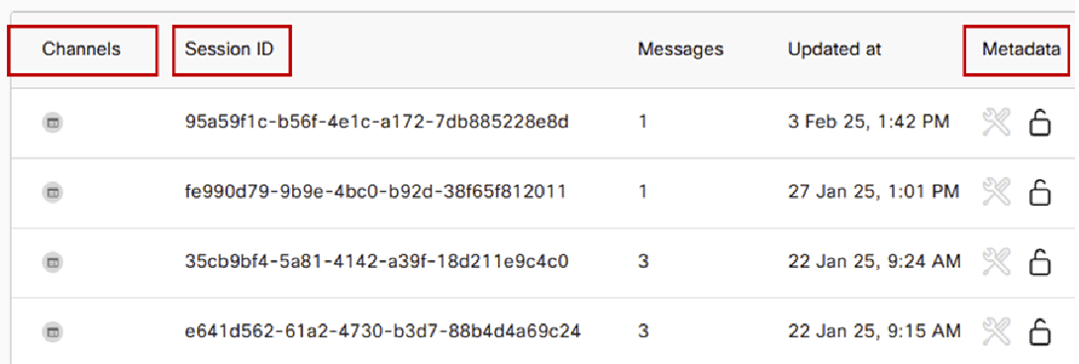The image size is (1079, 364).
Task: Click the channel icon for session 35cb9bf4
Action: click(x=53, y=262)
